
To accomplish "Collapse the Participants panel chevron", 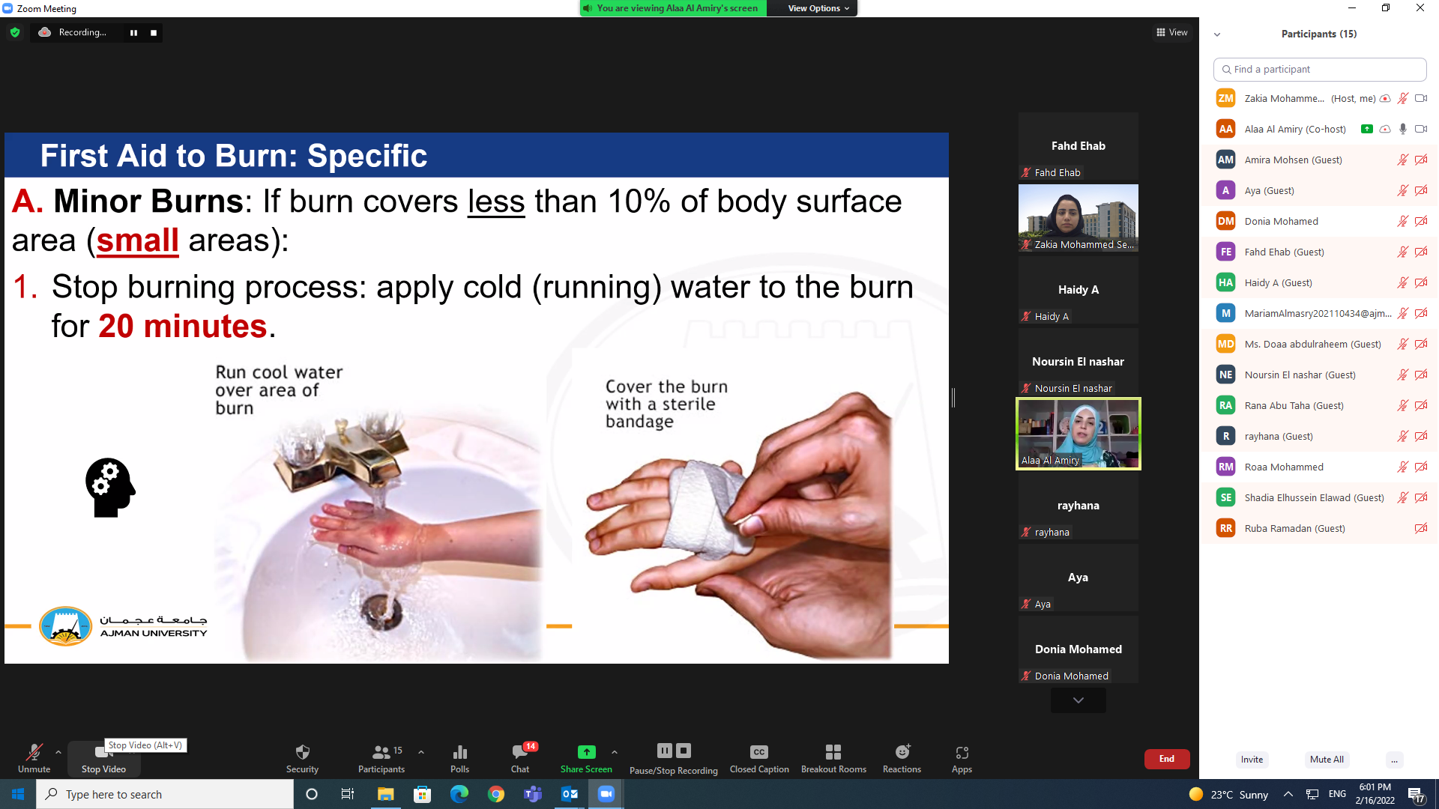I will (1217, 34).
